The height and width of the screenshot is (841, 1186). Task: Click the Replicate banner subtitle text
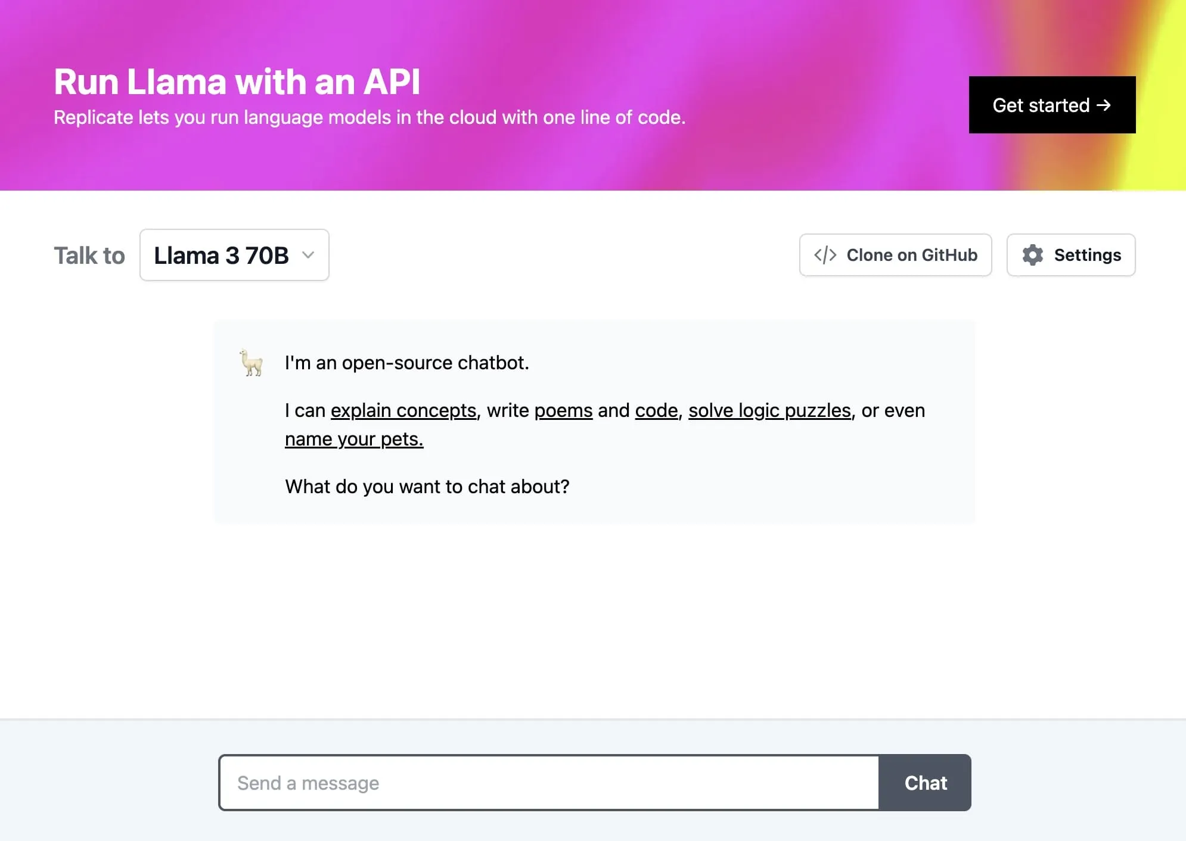point(370,117)
